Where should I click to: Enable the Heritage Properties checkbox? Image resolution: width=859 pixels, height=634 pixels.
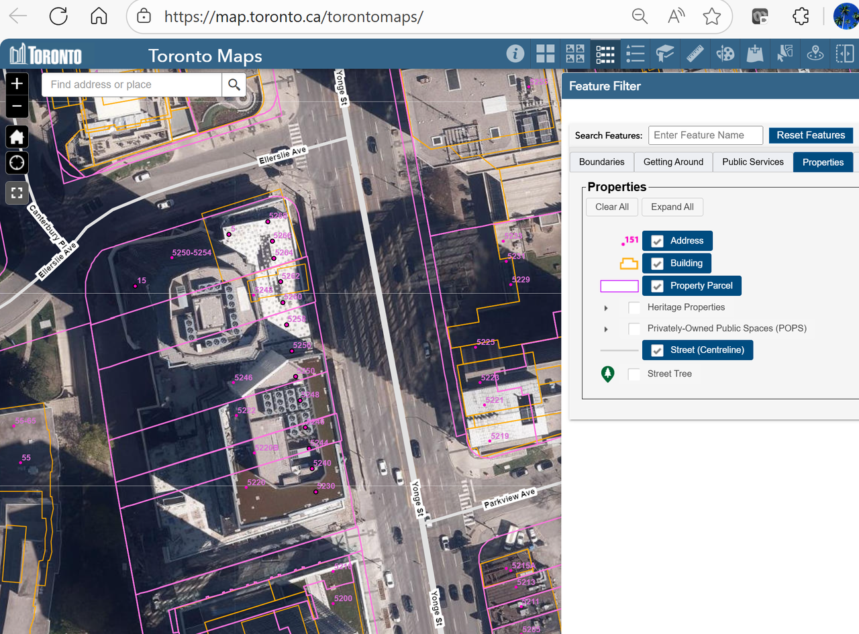tap(634, 308)
